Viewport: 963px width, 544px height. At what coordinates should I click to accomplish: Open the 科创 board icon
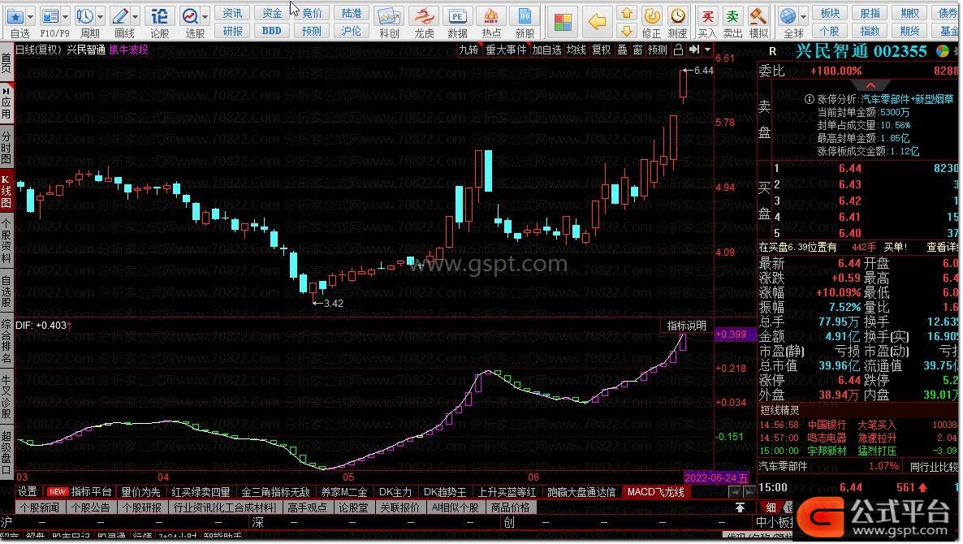tap(389, 16)
